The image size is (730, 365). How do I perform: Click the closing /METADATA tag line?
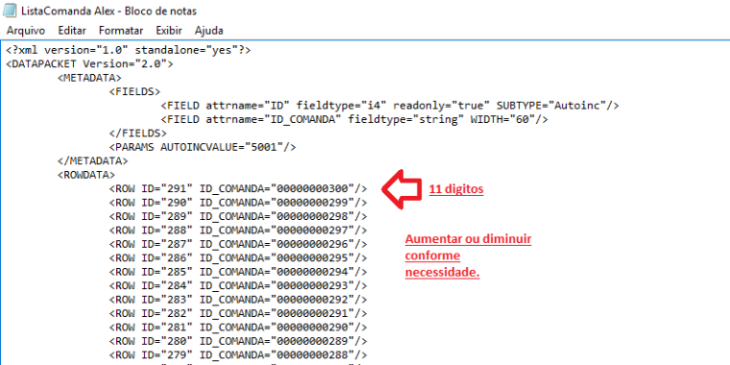(92, 161)
